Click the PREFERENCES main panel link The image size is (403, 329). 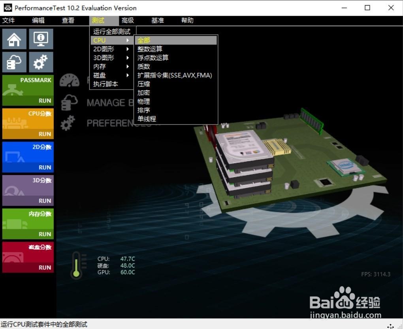point(111,123)
